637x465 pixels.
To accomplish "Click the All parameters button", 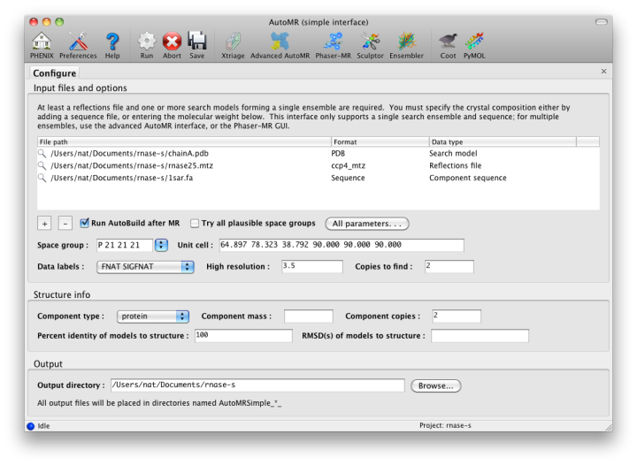I will [x=366, y=224].
